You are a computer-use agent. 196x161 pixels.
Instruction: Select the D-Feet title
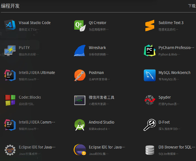click(x=164, y=122)
